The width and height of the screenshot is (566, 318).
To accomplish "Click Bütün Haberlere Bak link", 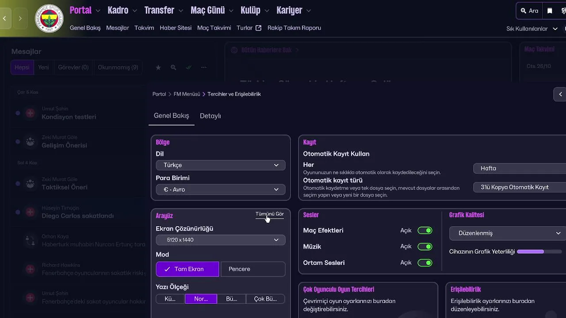I will point(266,50).
